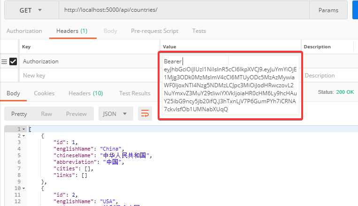Select the response Body tab
Screen dimensions: 358x206
coord(13,93)
